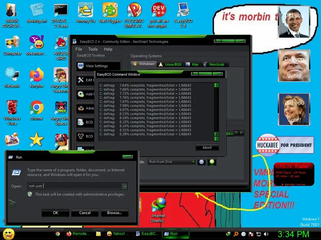
Task: Click Browse... in the Run dialog
Action: pyautogui.click(x=114, y=213)
